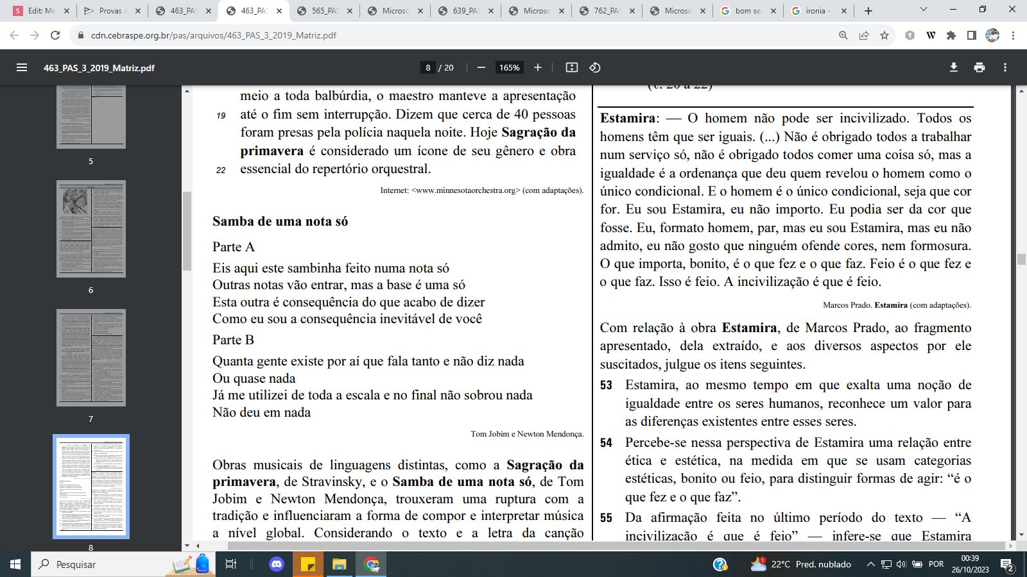This screenshot has width=1027, height=577.
Task: Click the thumbnail sidebar scrollbar
Action: pyautogui.click(x=187, y=231)
